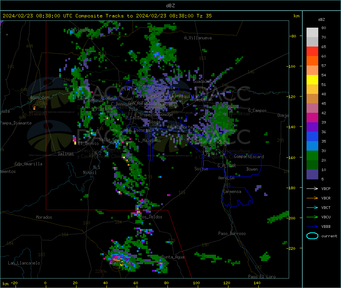Click the '-140' km tick on right axis

291,127
